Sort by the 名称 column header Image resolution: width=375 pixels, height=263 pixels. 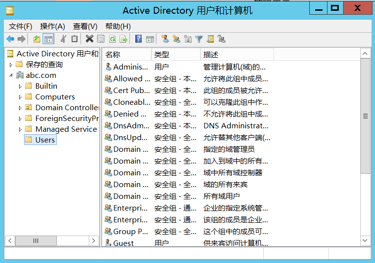127,54
